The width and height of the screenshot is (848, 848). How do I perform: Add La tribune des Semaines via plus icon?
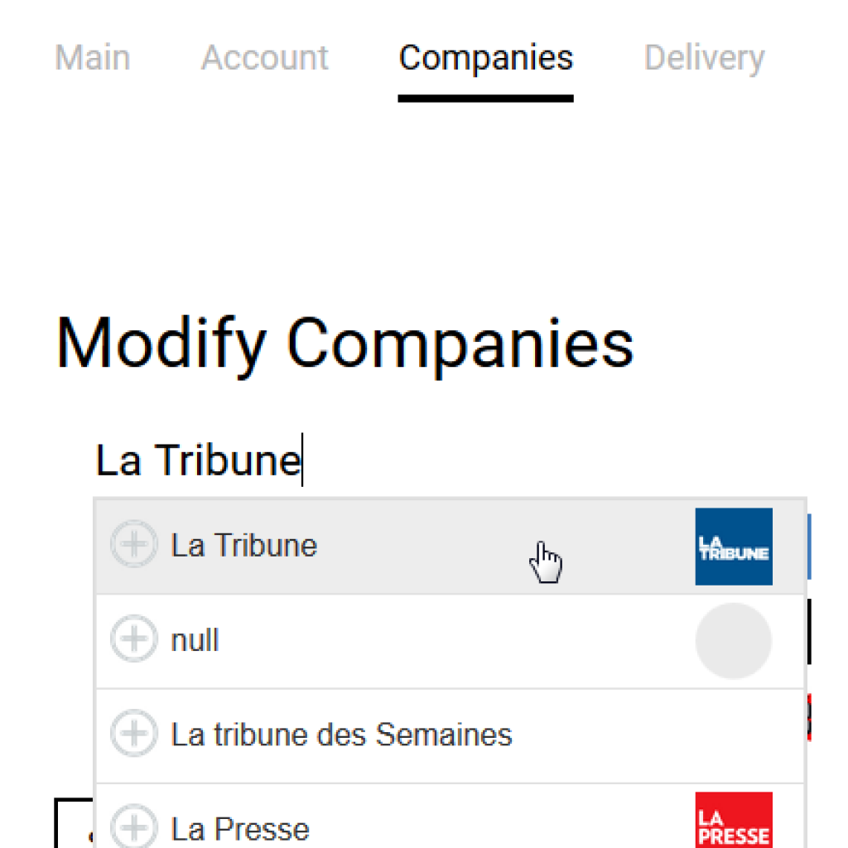[134, 733]
